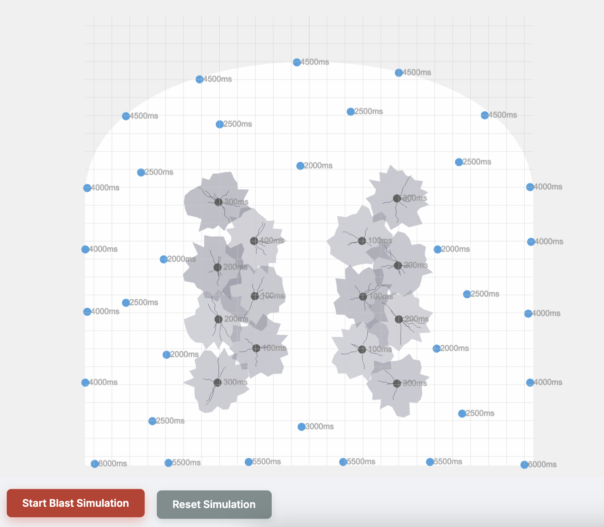Select the rightmost 4500ms perimeter marker
604x527 pixels.
point(485,115)
